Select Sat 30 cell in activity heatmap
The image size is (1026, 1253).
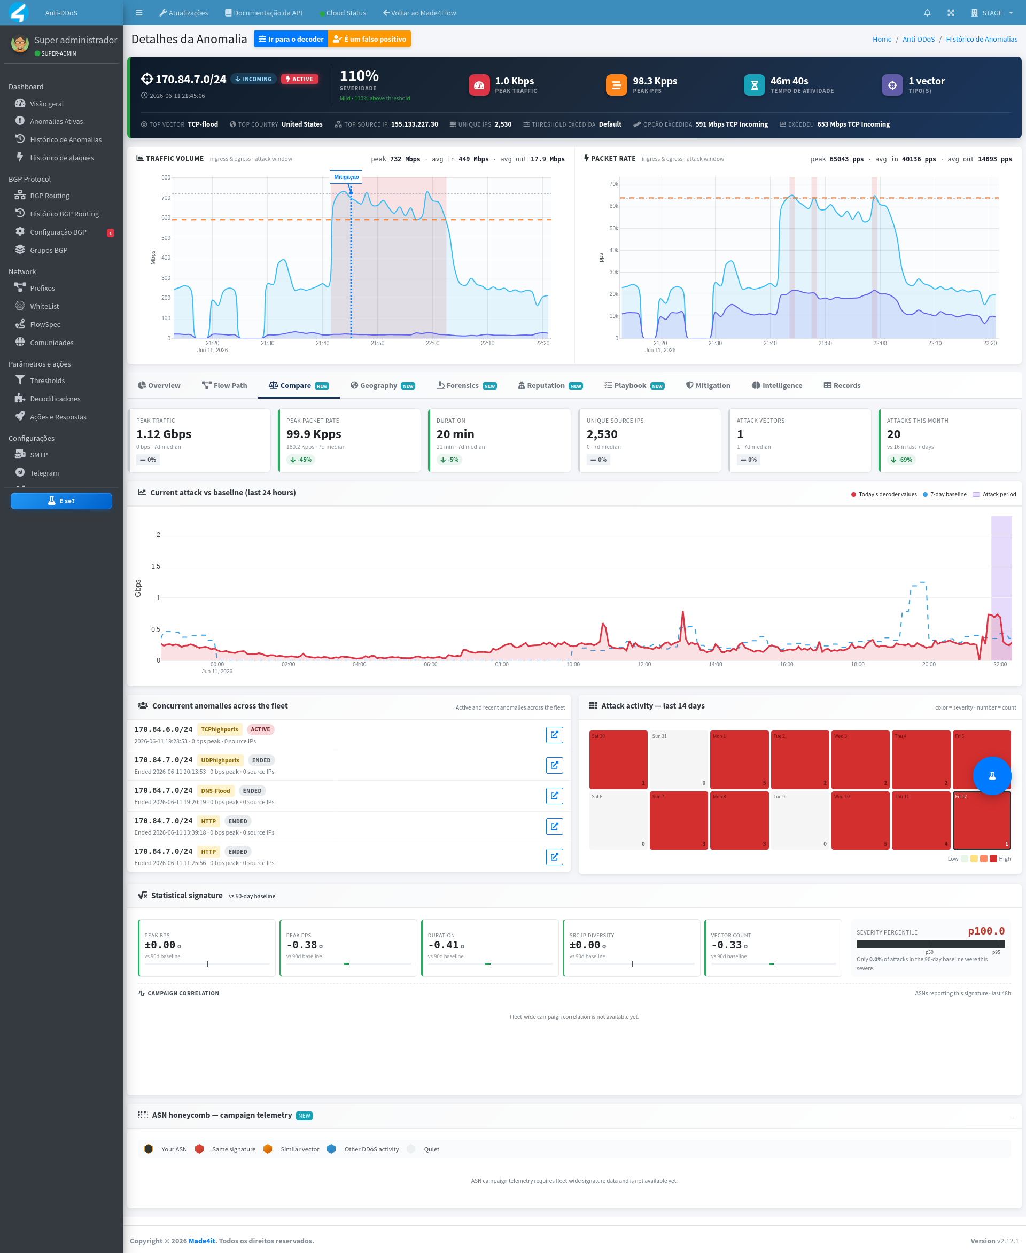[x=618, y=759]
